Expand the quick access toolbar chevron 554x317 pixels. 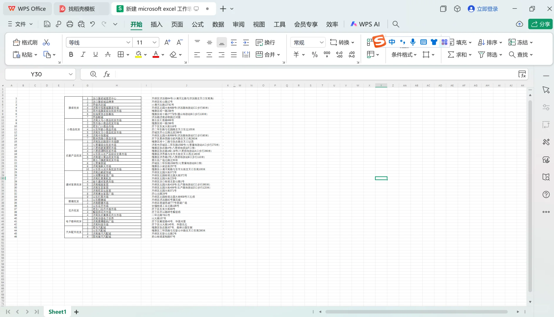pos(115,24)
